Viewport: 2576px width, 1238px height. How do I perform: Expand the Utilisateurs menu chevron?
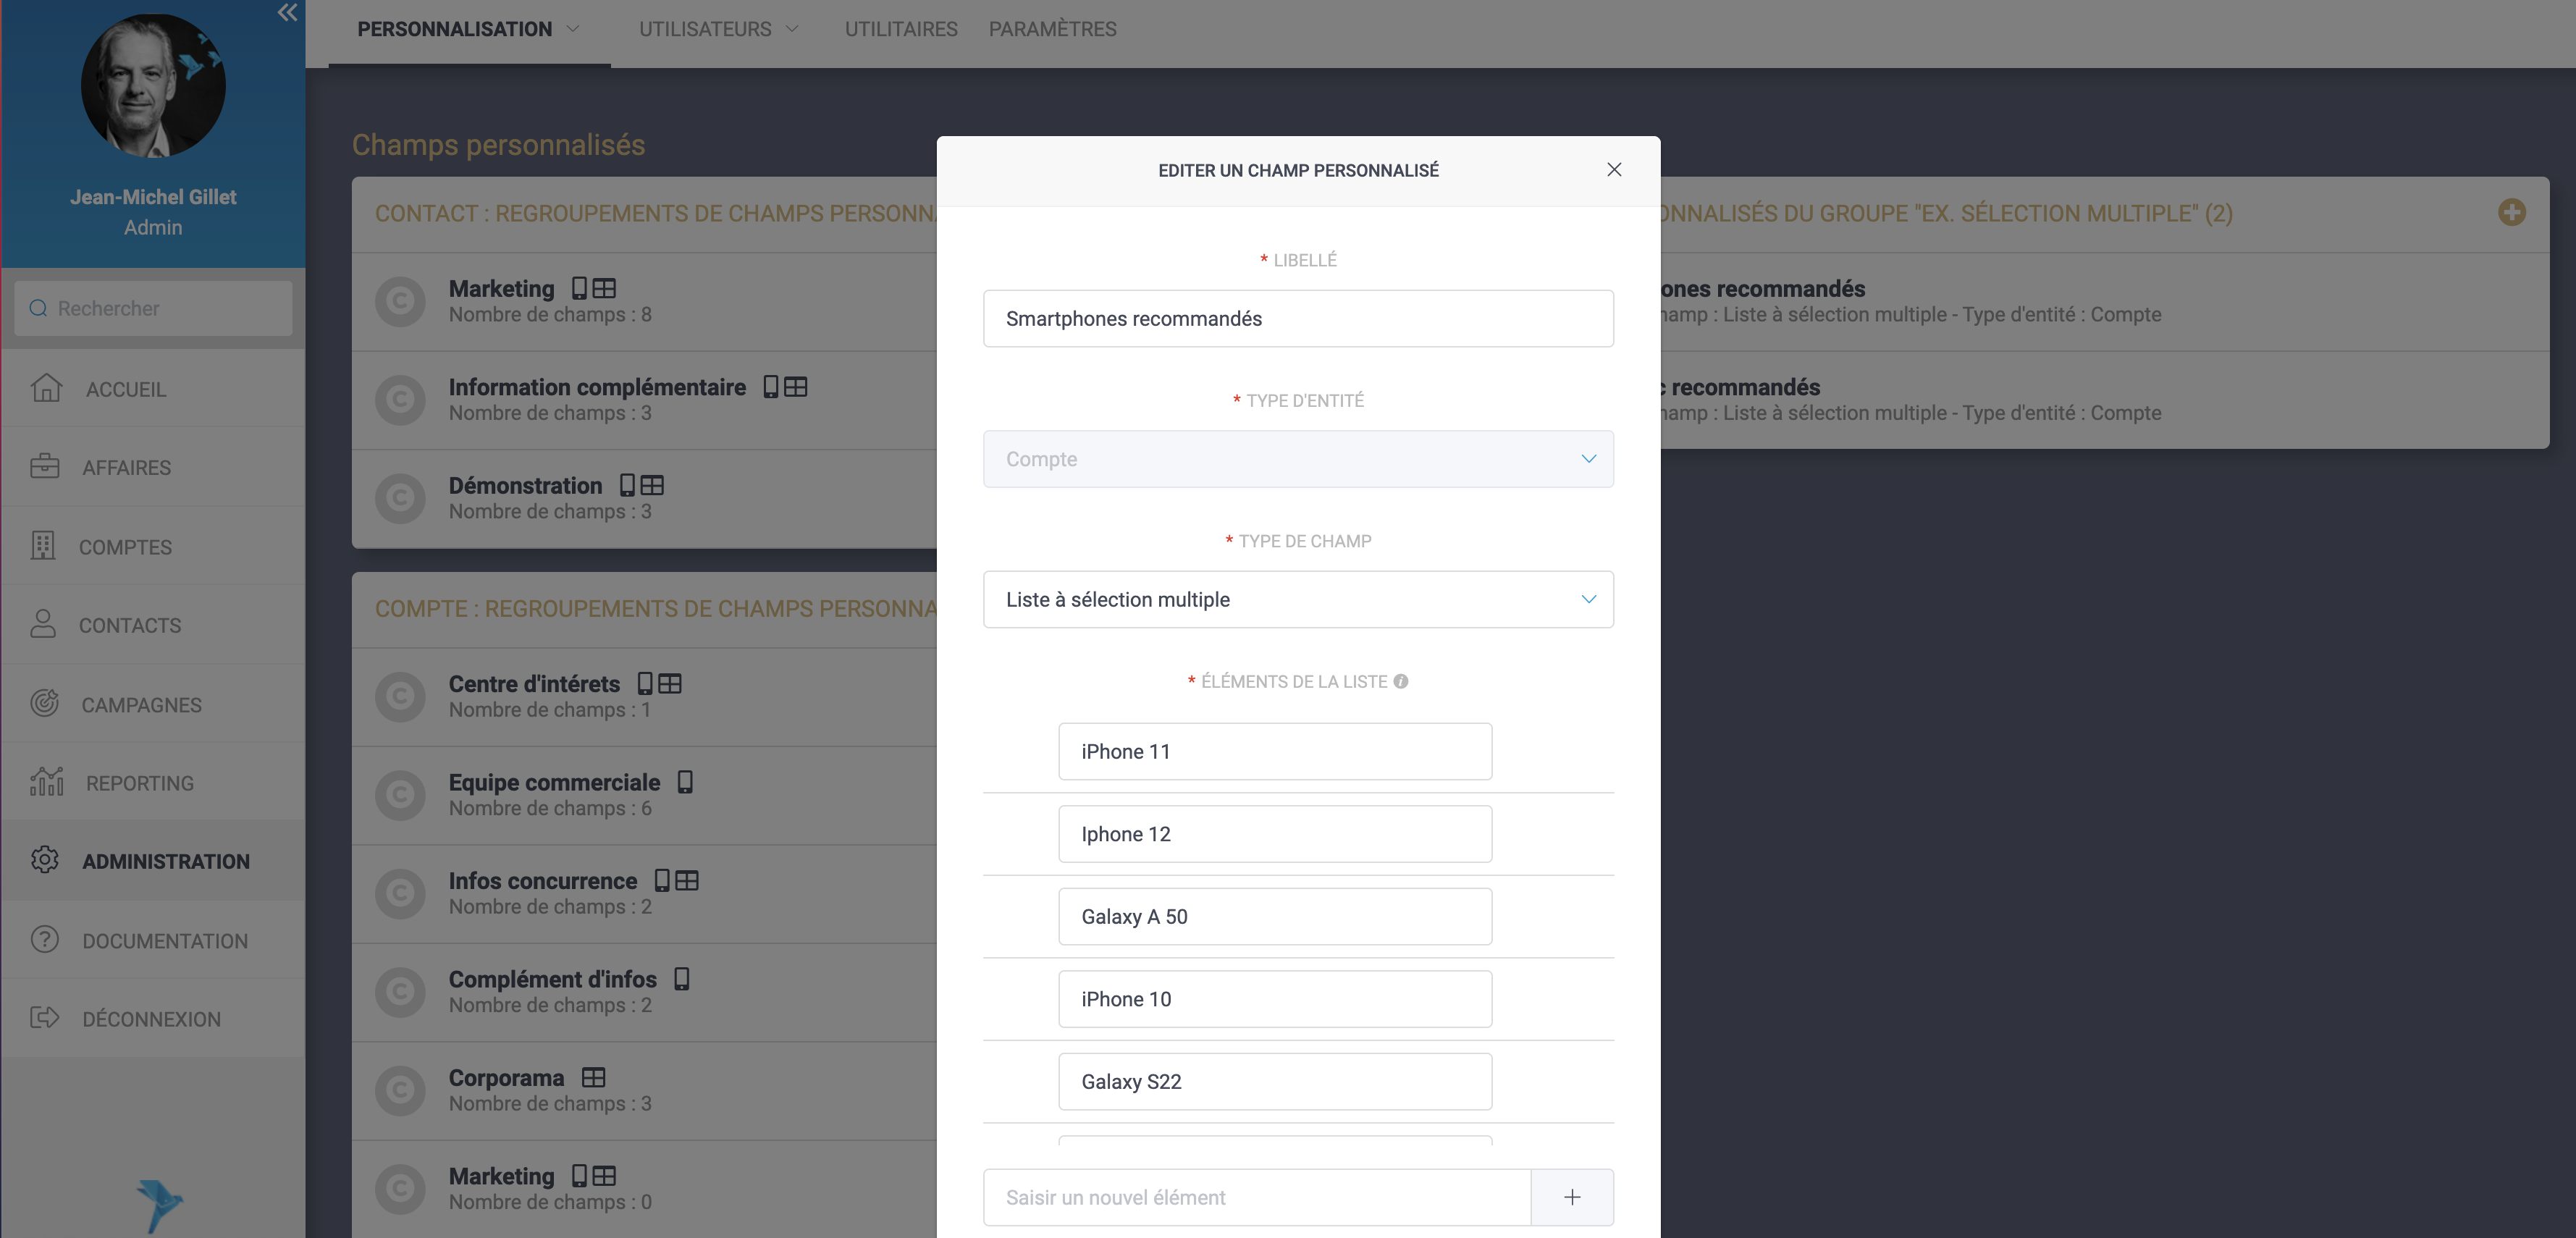792,29
